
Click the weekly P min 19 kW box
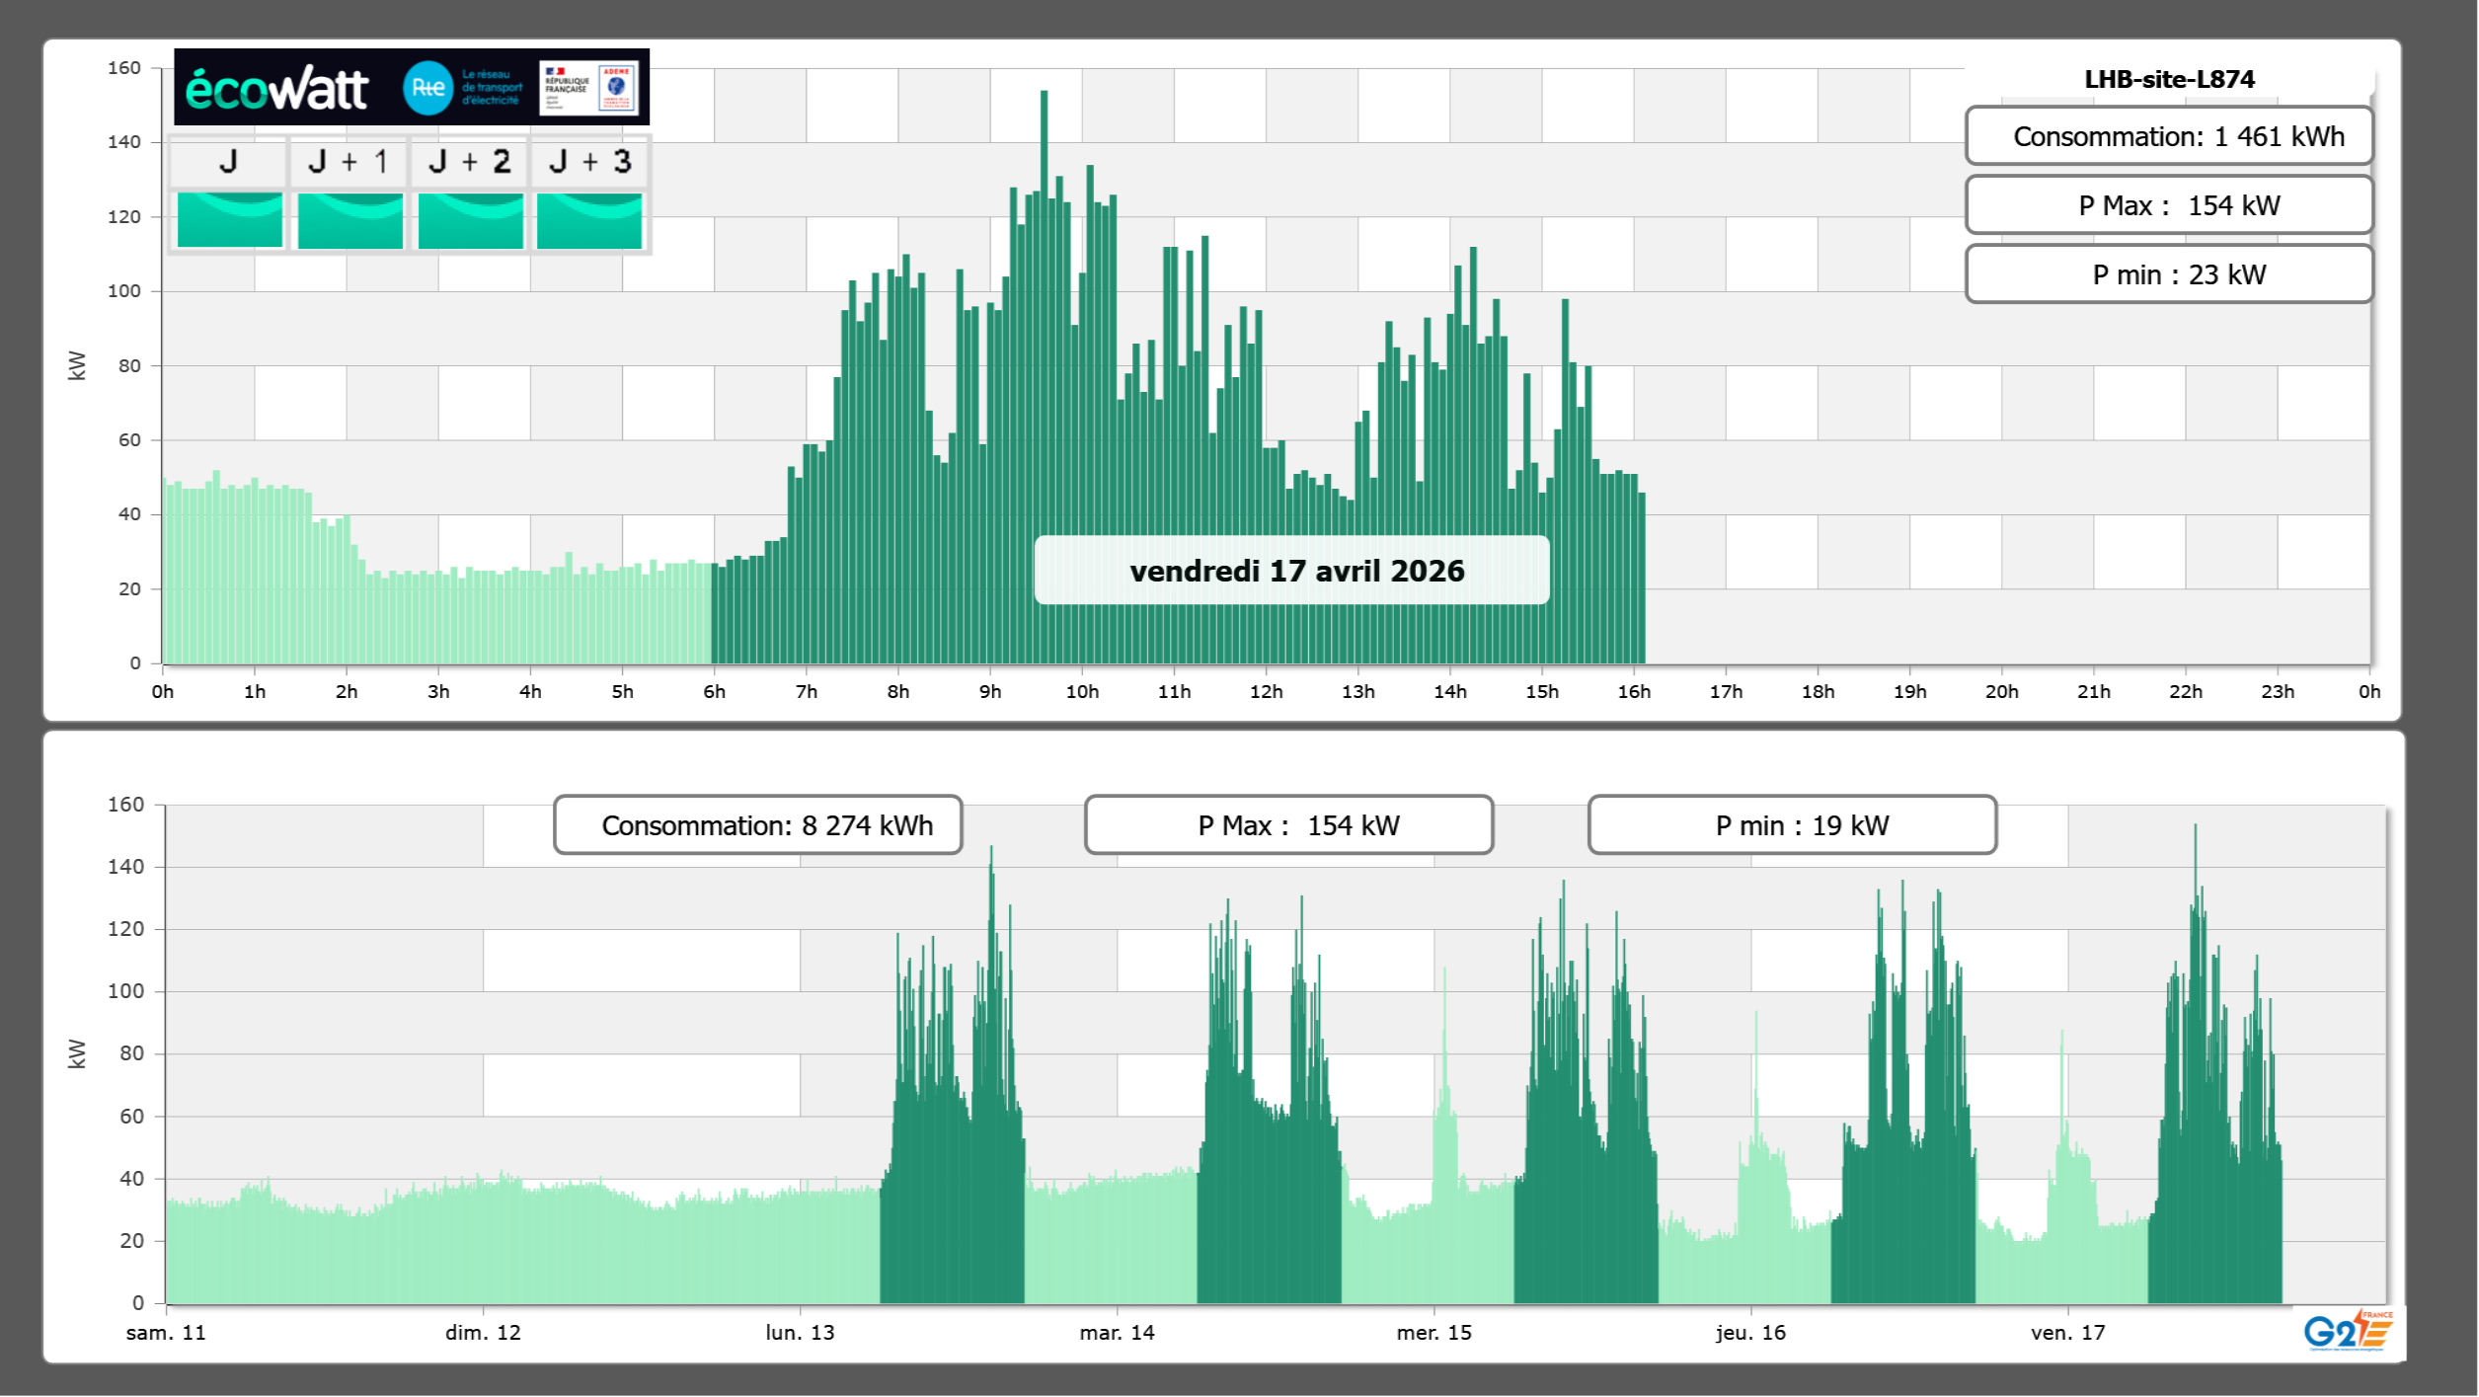pyautogui.click(x=1792, y=825)
